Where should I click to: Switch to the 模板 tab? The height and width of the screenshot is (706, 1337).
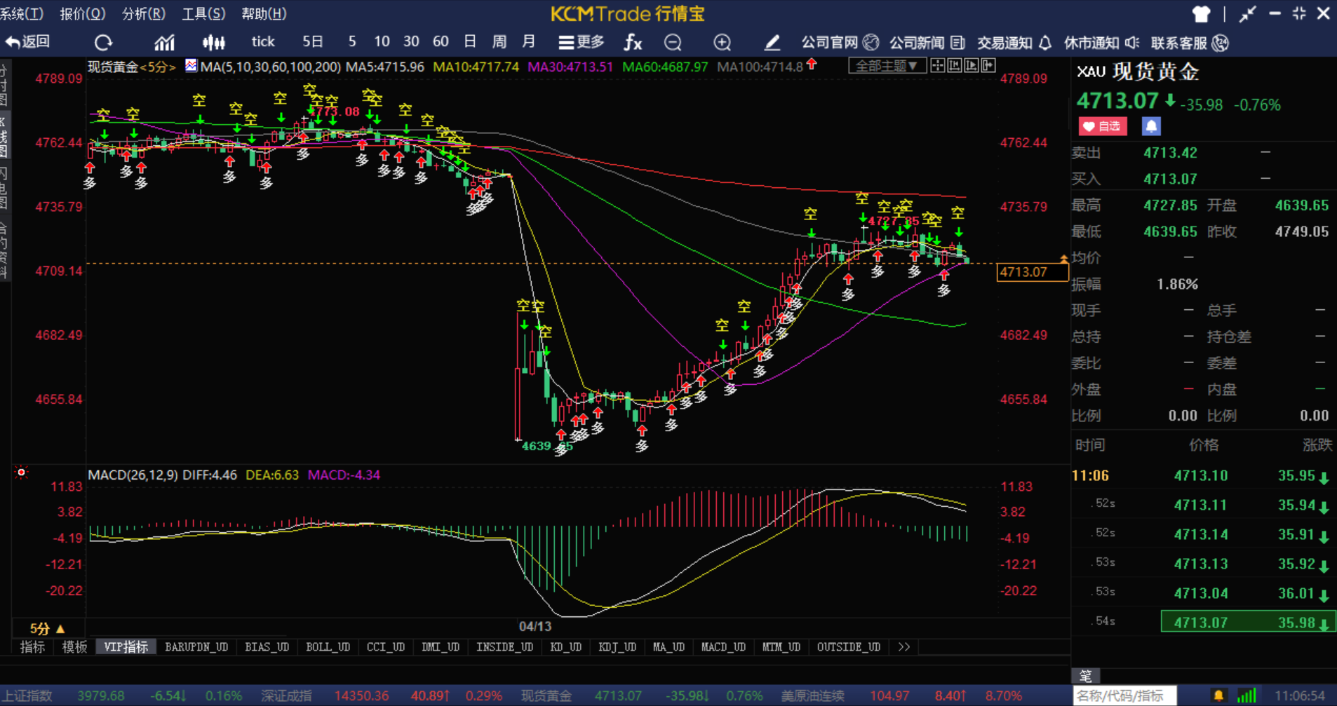pyautogui.click(x=74, y=647)
